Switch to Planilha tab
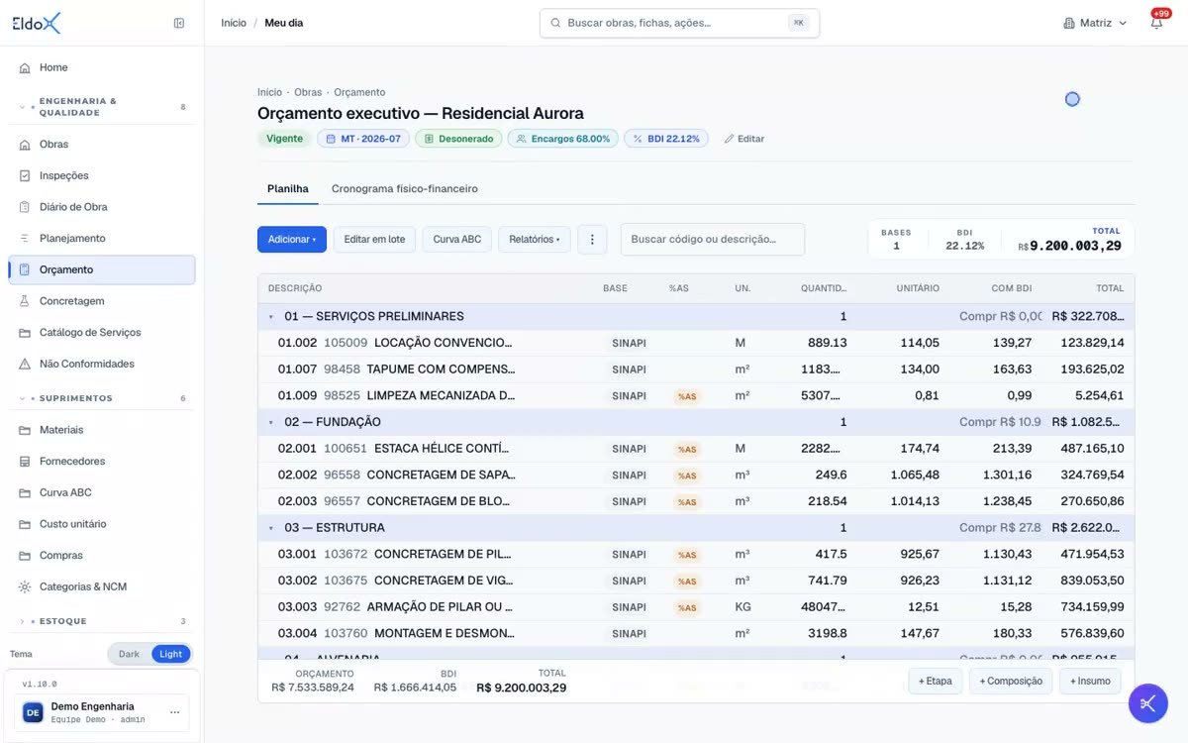Viewport: 1188px width, 743px height. coord(288,188)
